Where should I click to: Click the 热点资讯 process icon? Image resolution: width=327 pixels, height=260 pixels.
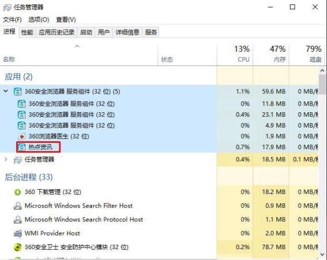tap(22, 147)
